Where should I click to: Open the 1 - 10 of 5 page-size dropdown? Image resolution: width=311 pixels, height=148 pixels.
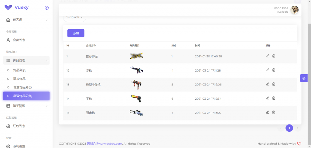(x=75, y=17)
